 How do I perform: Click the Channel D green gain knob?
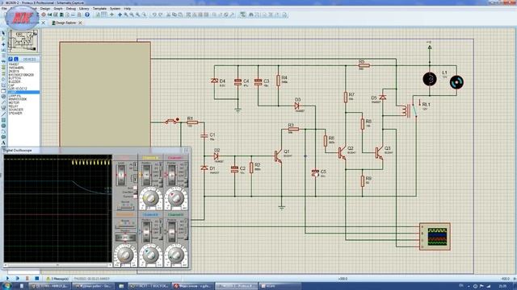176,255
